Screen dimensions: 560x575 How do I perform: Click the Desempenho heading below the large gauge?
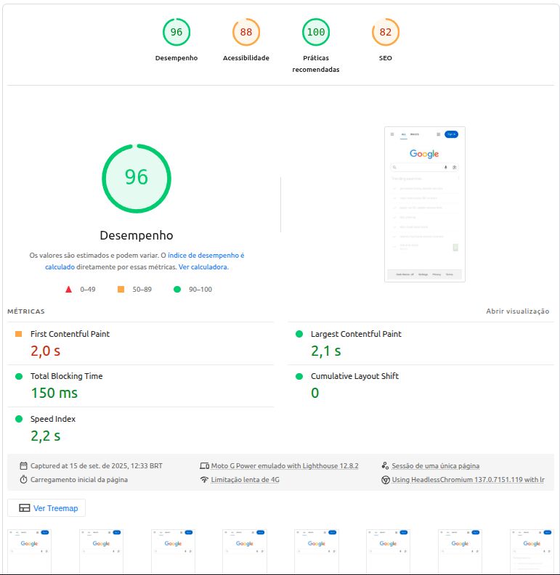pyautogui.click(x=137, y=235)
